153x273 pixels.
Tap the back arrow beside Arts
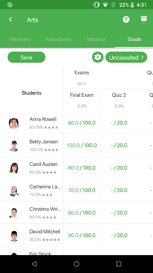coord(11,19)
